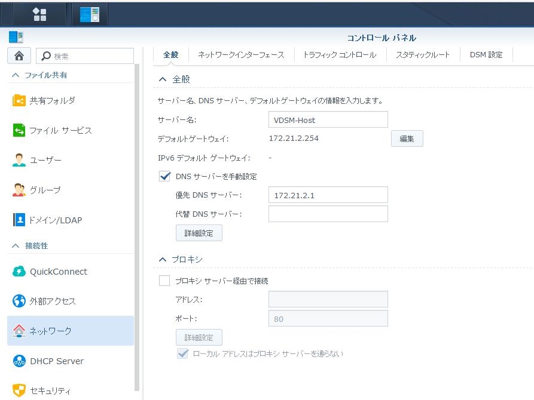Click the 優先 DNS サーバー field

click(328, 195)
